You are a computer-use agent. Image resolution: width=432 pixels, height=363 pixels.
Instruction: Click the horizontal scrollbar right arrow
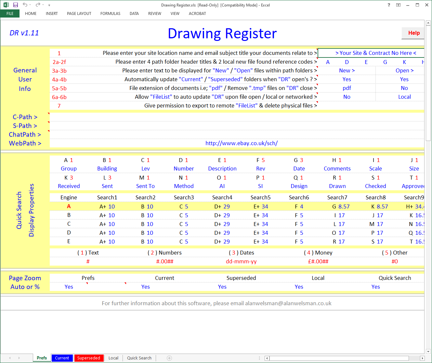click(x=422, y=358)
